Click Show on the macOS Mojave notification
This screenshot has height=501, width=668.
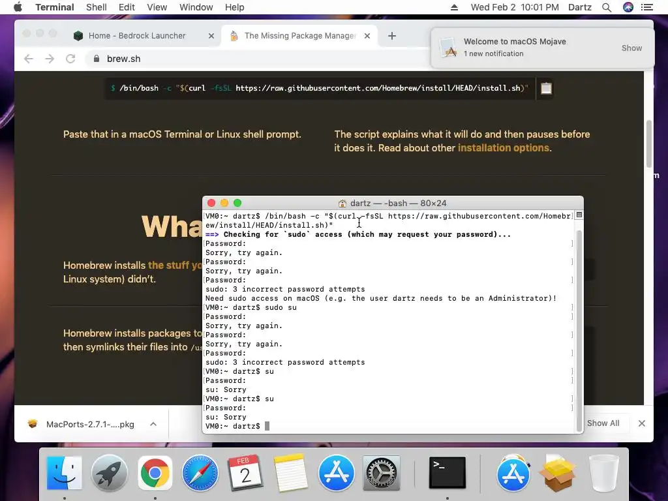(631, 48)
